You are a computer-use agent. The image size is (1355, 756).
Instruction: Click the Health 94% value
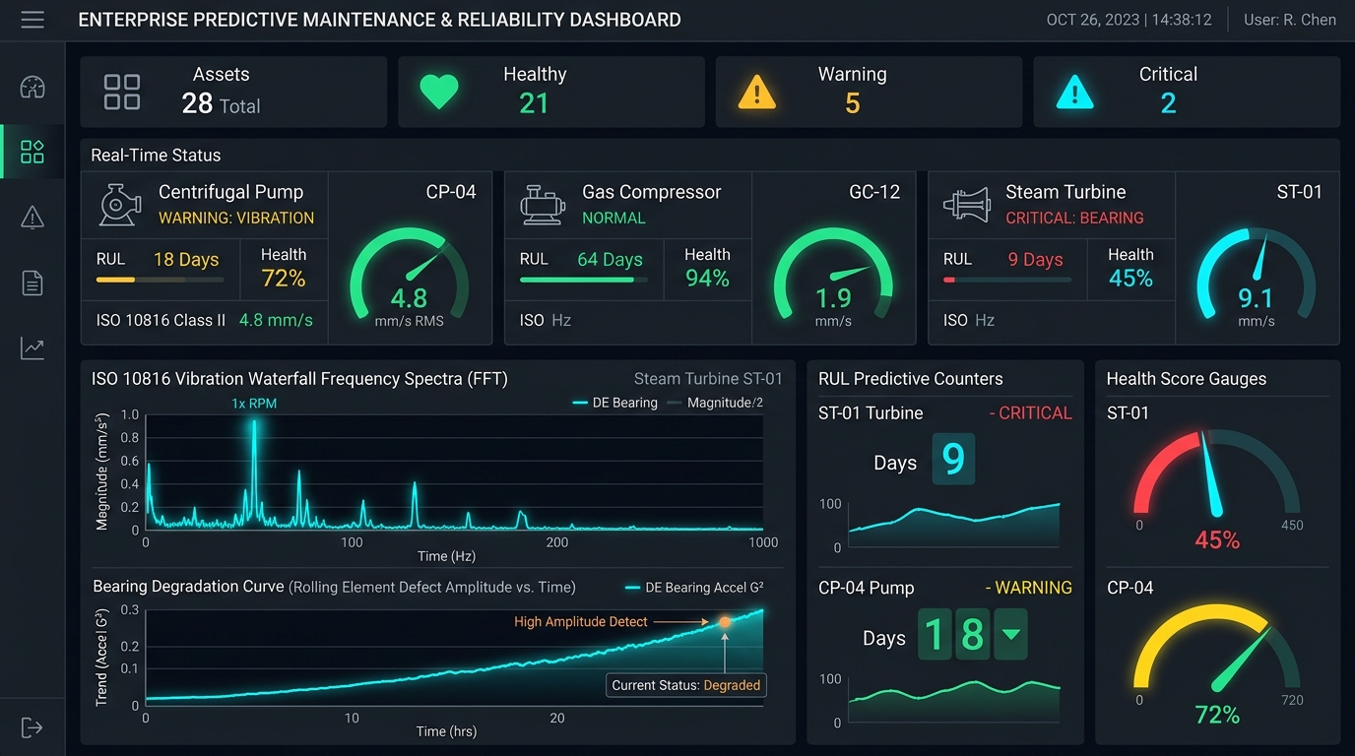[x=708, y=279]
